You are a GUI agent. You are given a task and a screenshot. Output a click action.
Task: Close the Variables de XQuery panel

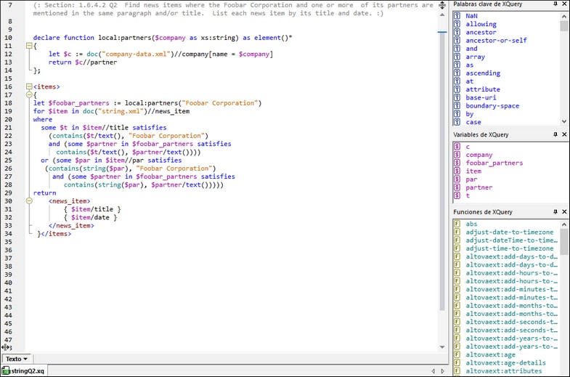(x=564, y=134)
